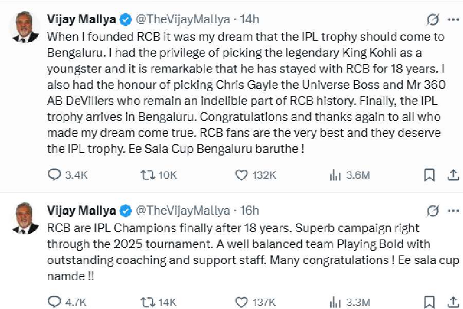Image resolution: width=463 pixels, height=309 pixels.
Task: Bookmark the 16h IPL Champions tweet
Action: tap(429, 301)
